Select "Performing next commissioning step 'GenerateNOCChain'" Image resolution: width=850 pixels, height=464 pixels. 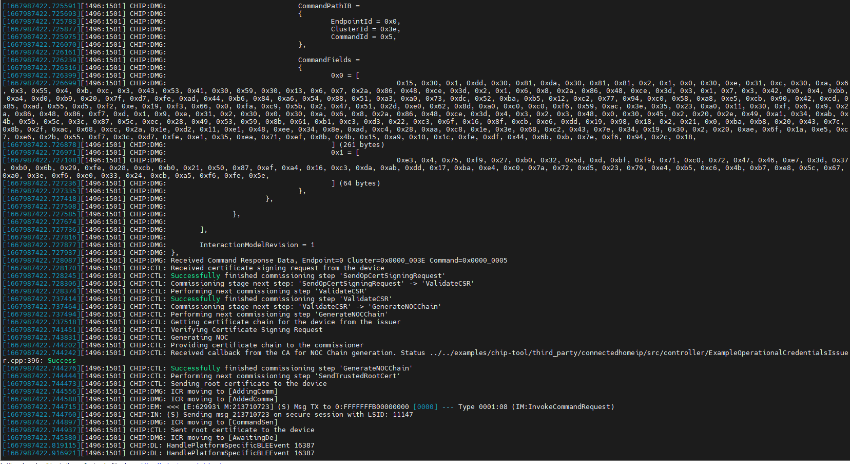[279, 314]
